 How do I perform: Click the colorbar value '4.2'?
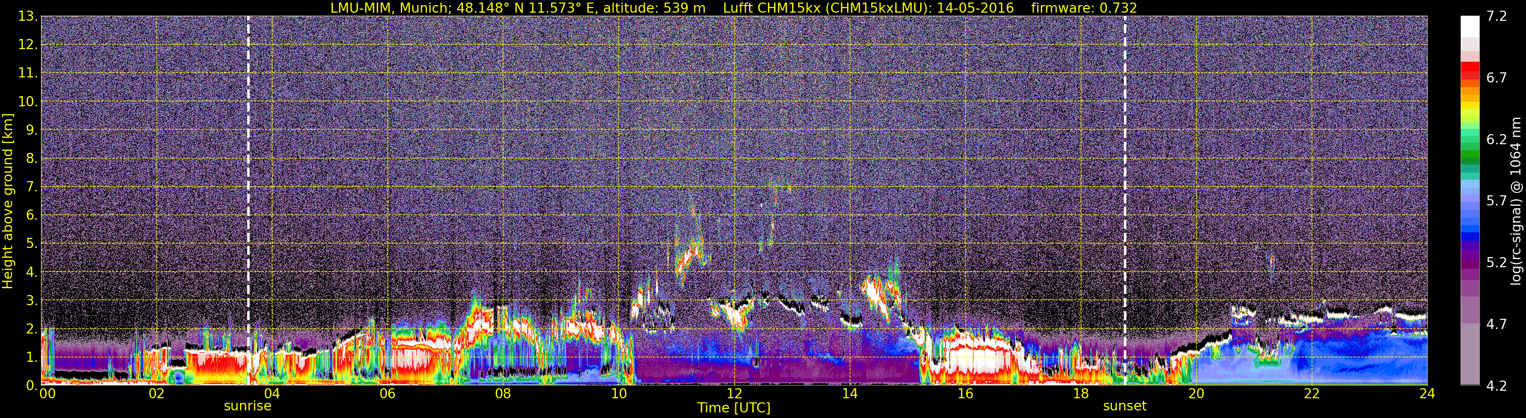[1497, 386]
